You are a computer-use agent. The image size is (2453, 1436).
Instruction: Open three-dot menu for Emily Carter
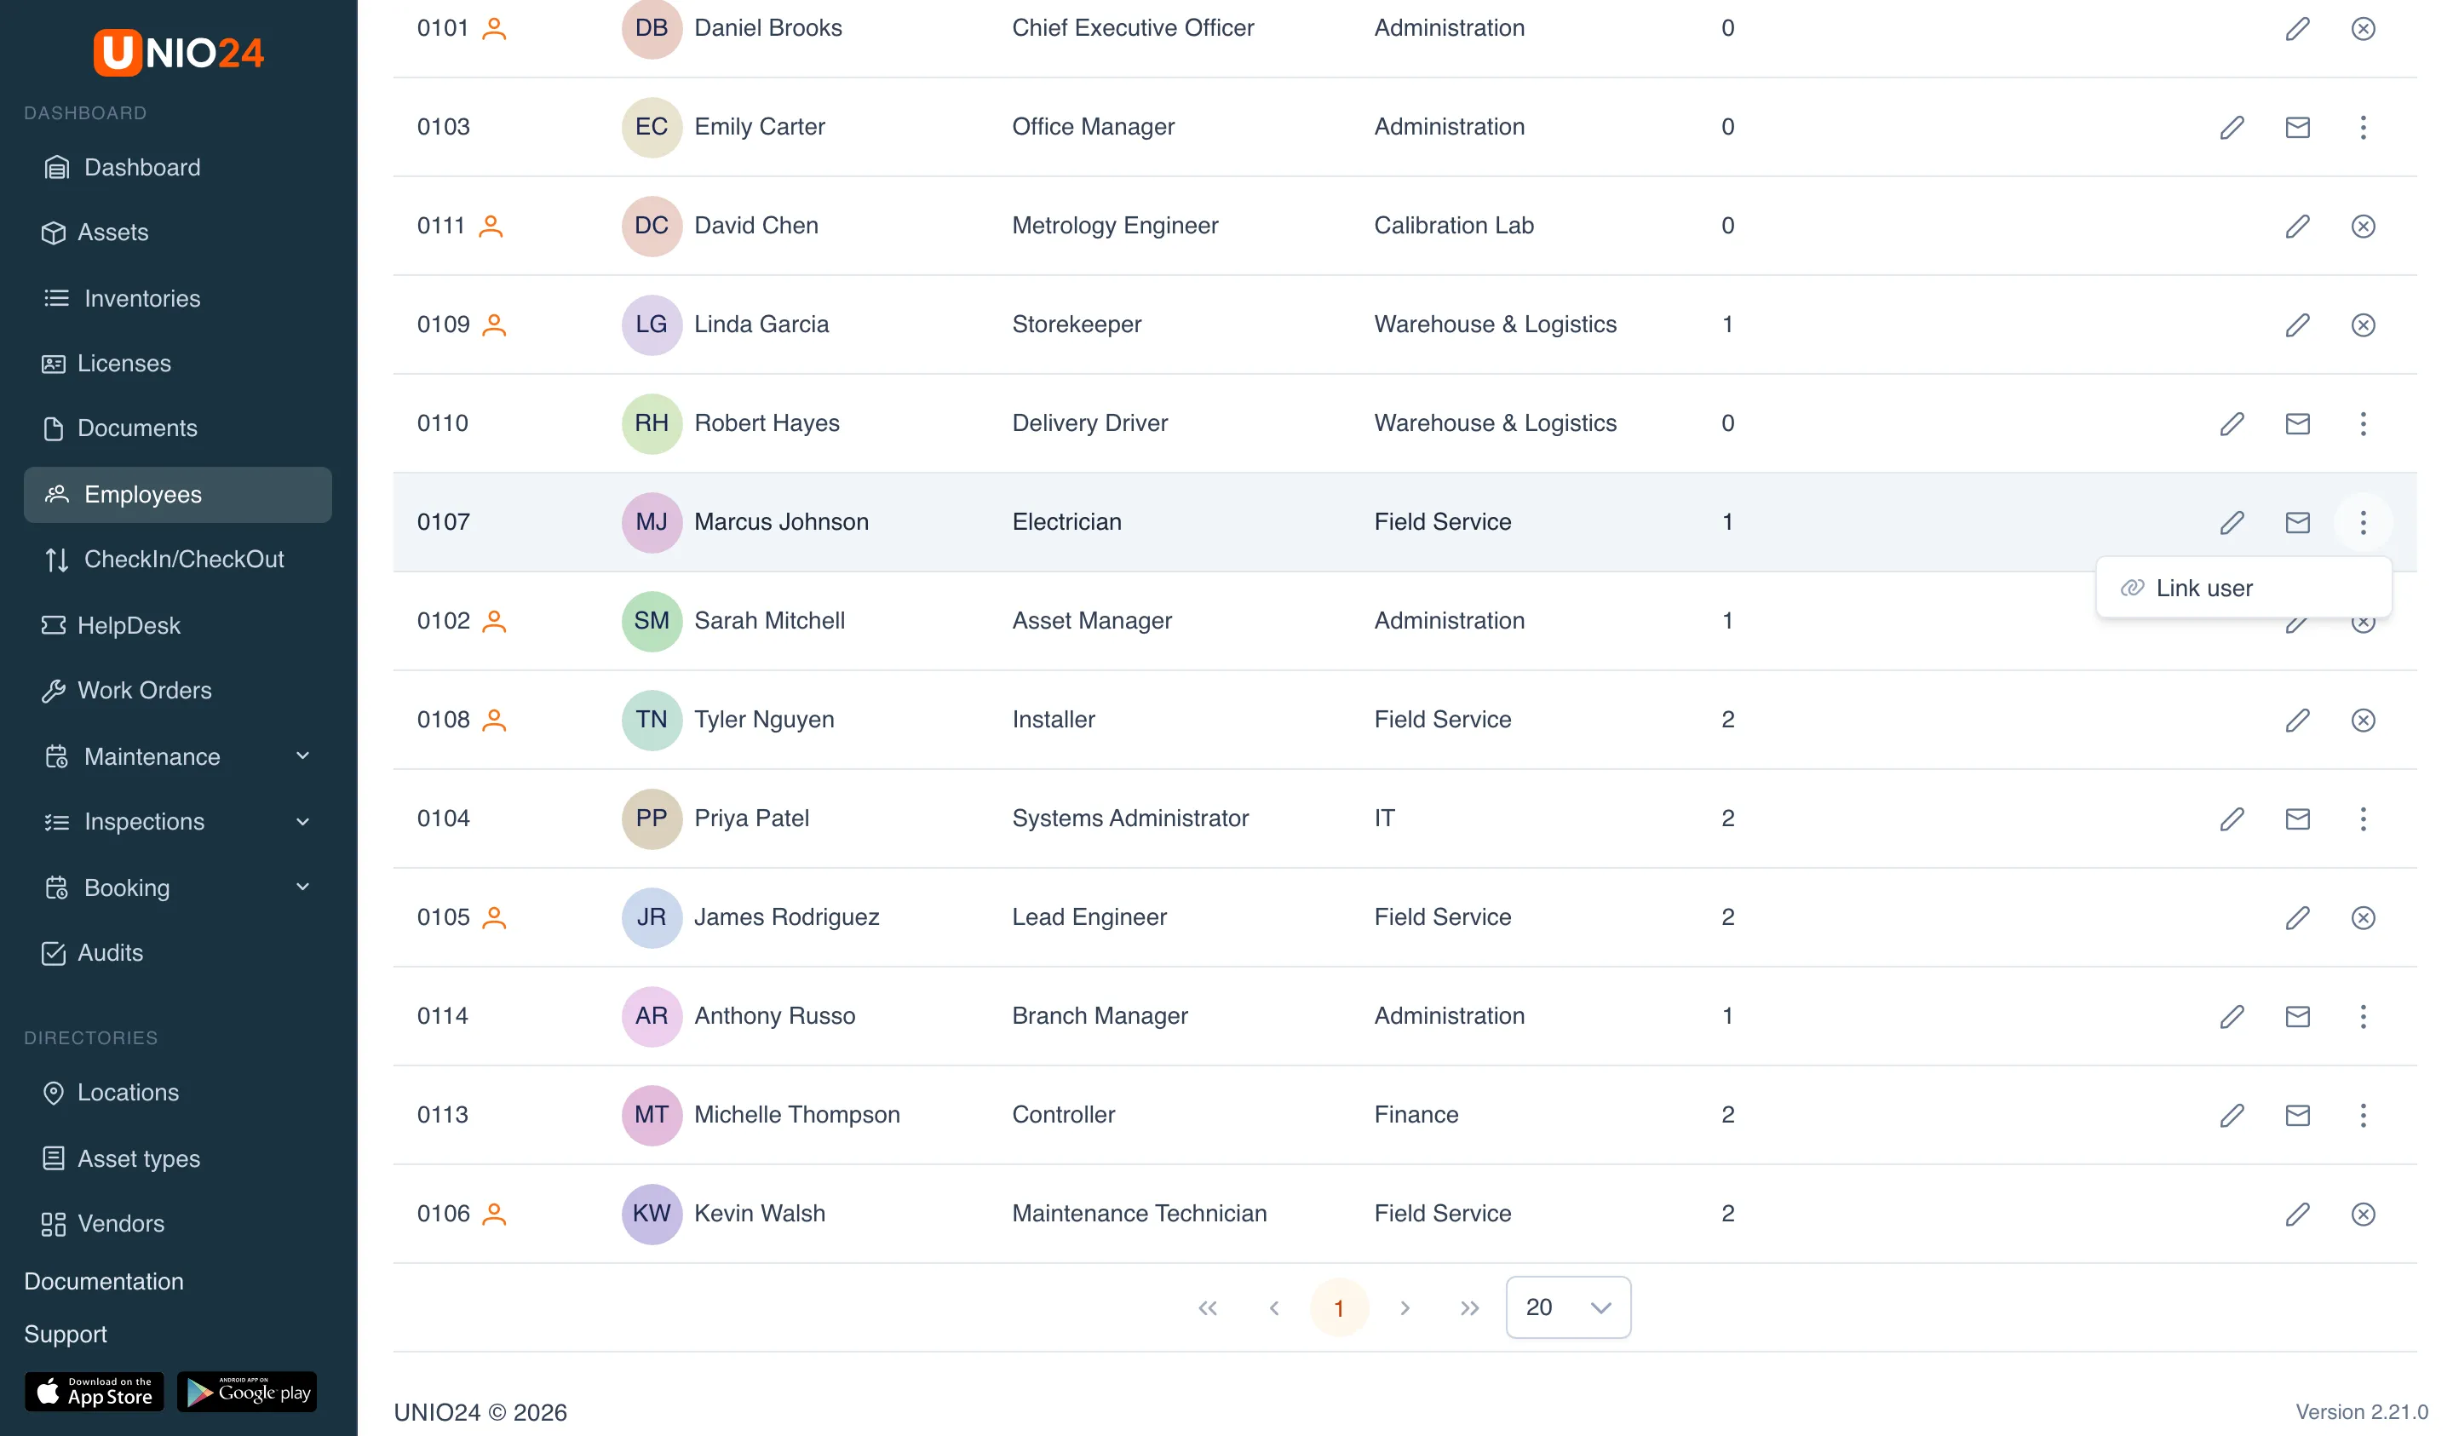point(2363,128)
